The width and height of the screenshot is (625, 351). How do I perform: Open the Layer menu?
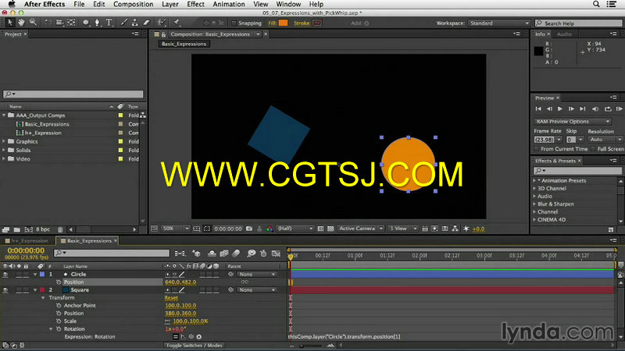click(x=170, y=4)
